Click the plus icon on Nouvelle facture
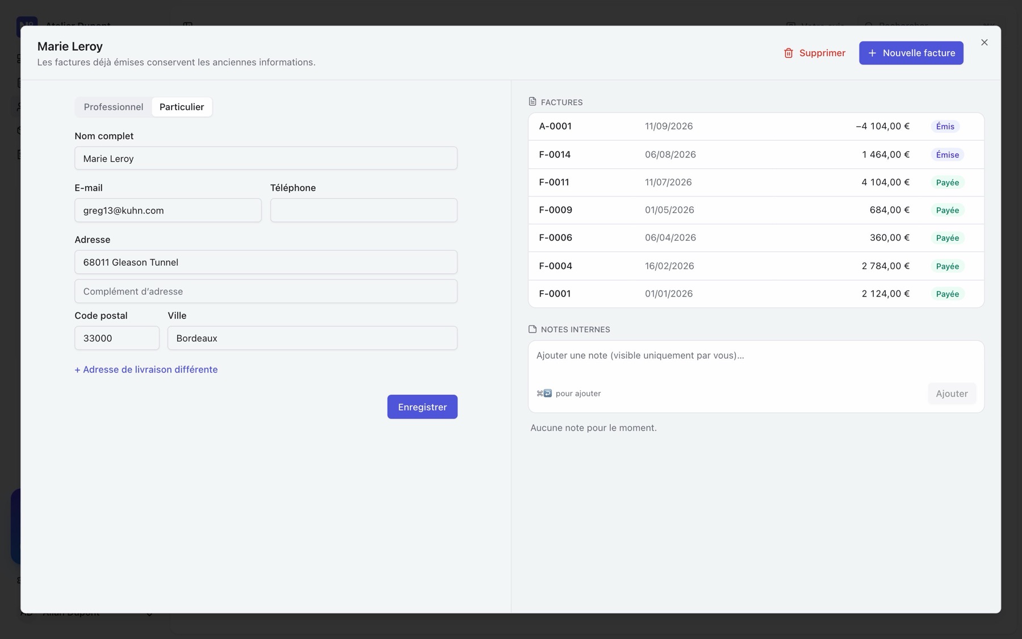 pos(872,53)
